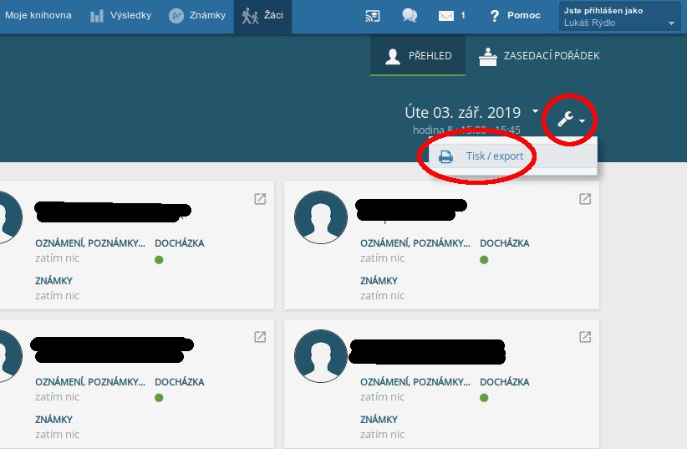
Task: Click the wrench tools icon
Action: point(566,120)
